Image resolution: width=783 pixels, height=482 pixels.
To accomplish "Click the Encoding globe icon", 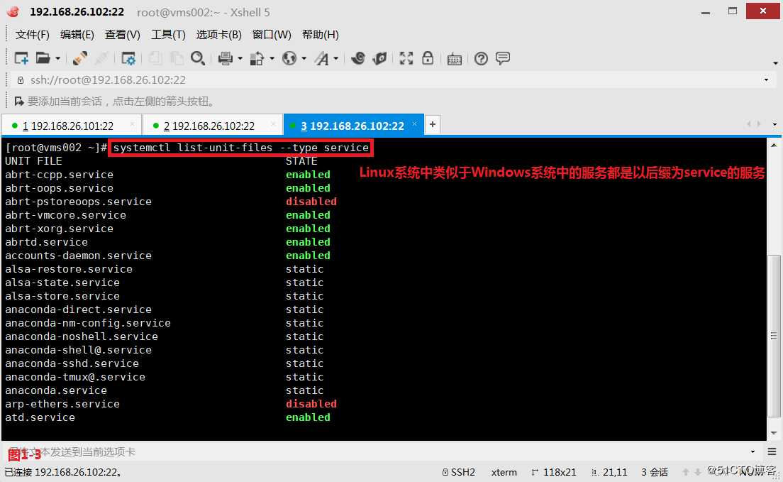I will coord(289,58).
